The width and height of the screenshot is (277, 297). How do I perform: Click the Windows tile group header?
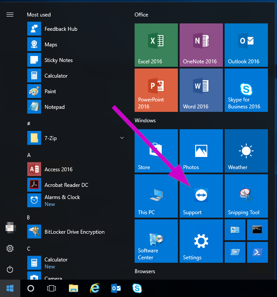[145, 121]
